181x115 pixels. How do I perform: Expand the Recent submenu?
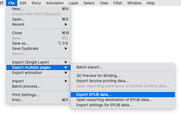[x=18, y=24]
